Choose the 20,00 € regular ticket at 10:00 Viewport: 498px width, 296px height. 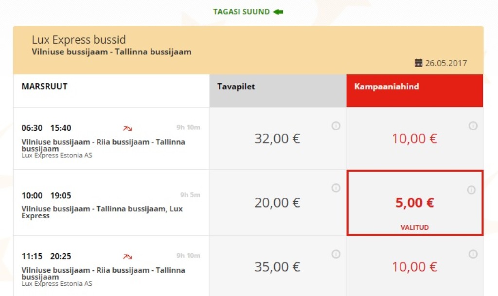tap(278, 203)
